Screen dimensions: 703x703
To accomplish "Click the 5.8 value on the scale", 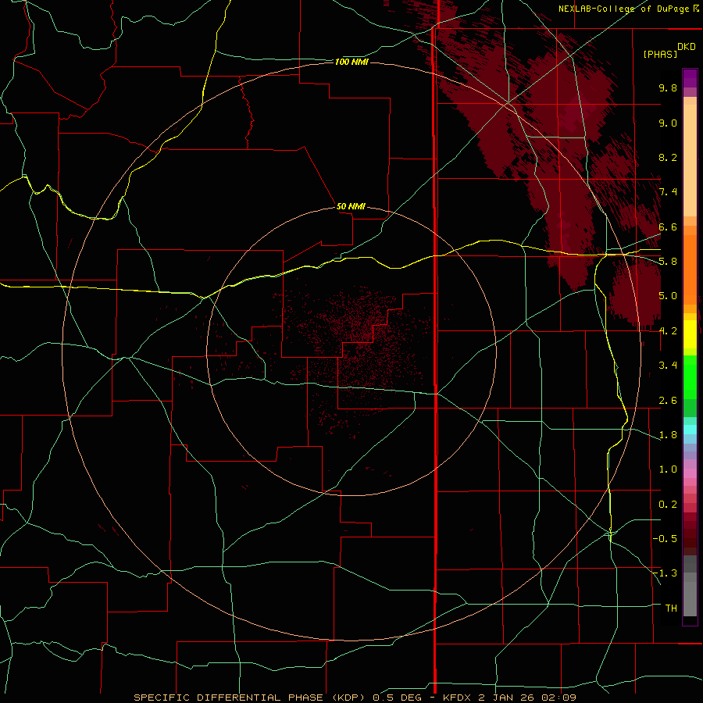I will point(668,262).
